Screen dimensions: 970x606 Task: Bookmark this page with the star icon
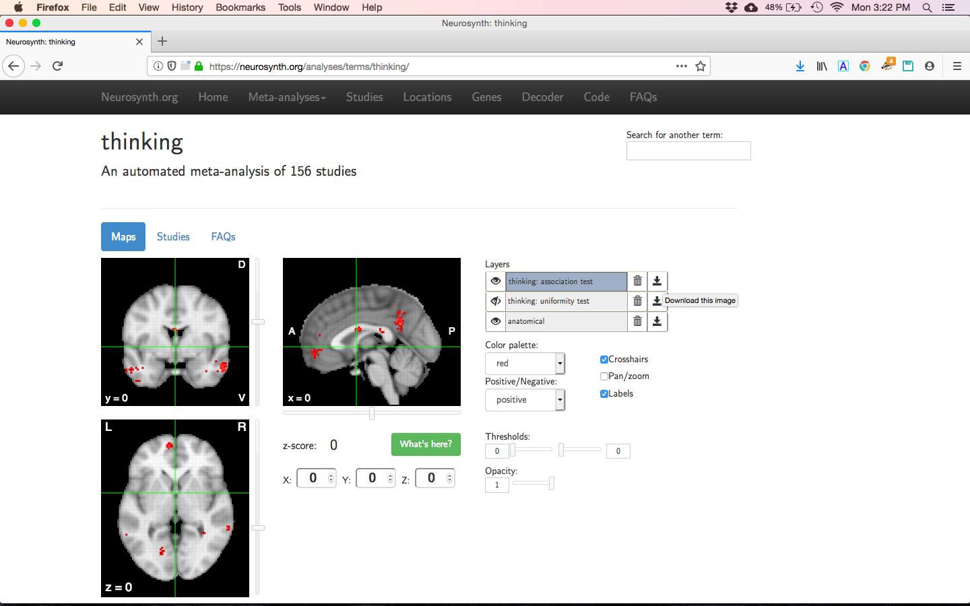click(x=701, y=66)
